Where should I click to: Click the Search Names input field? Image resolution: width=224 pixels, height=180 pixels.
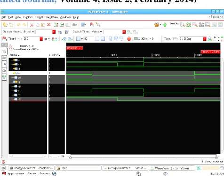coord(44,32)
